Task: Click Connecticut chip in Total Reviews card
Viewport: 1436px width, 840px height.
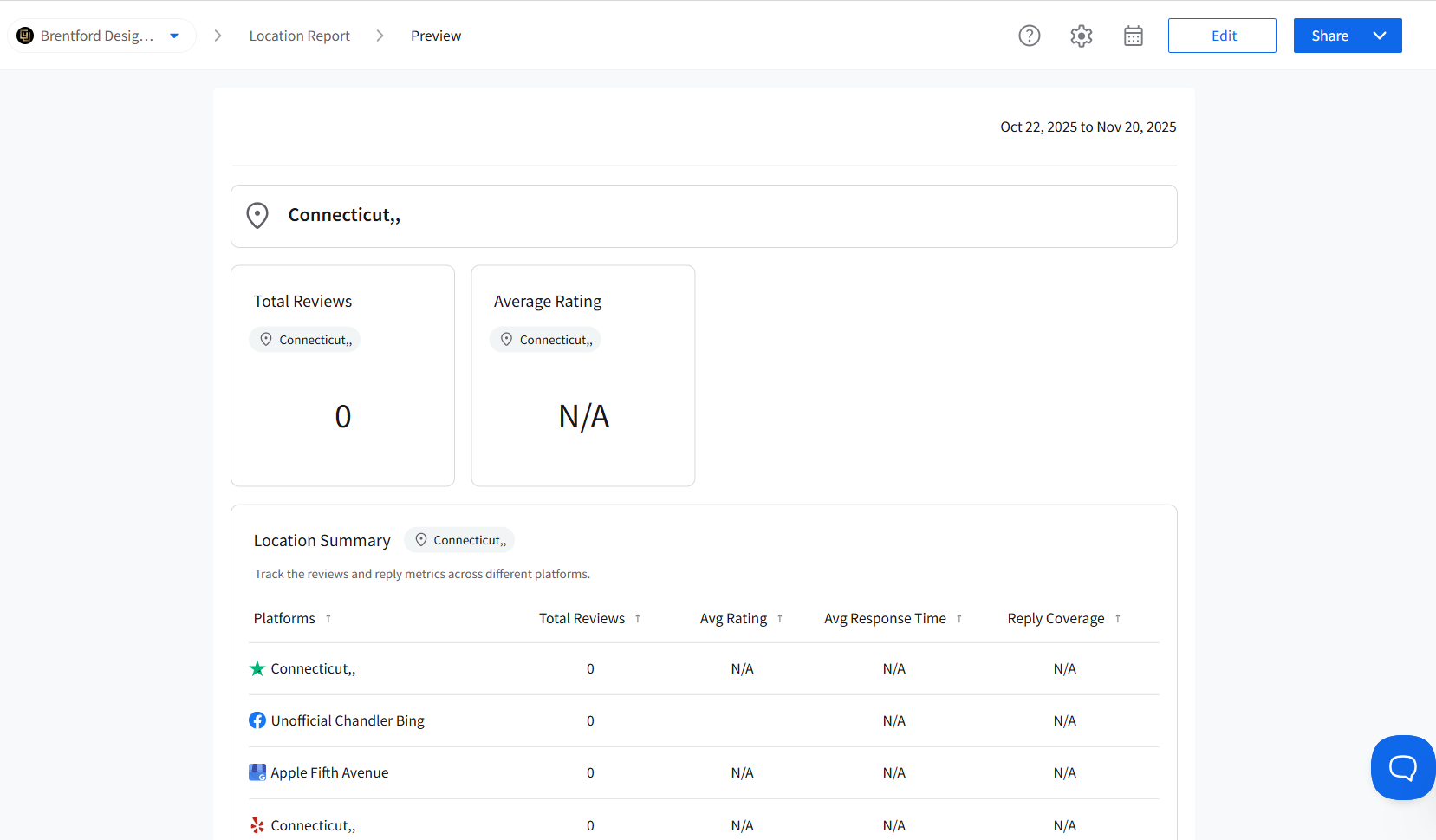Action: (305, 340)
